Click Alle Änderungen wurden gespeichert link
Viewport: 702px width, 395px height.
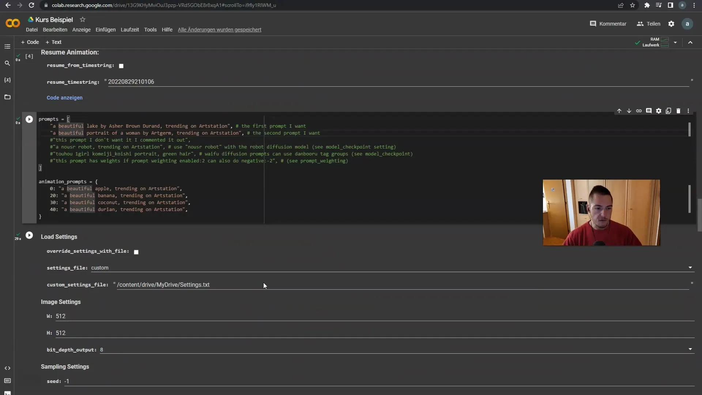click(x=219, y=30)
